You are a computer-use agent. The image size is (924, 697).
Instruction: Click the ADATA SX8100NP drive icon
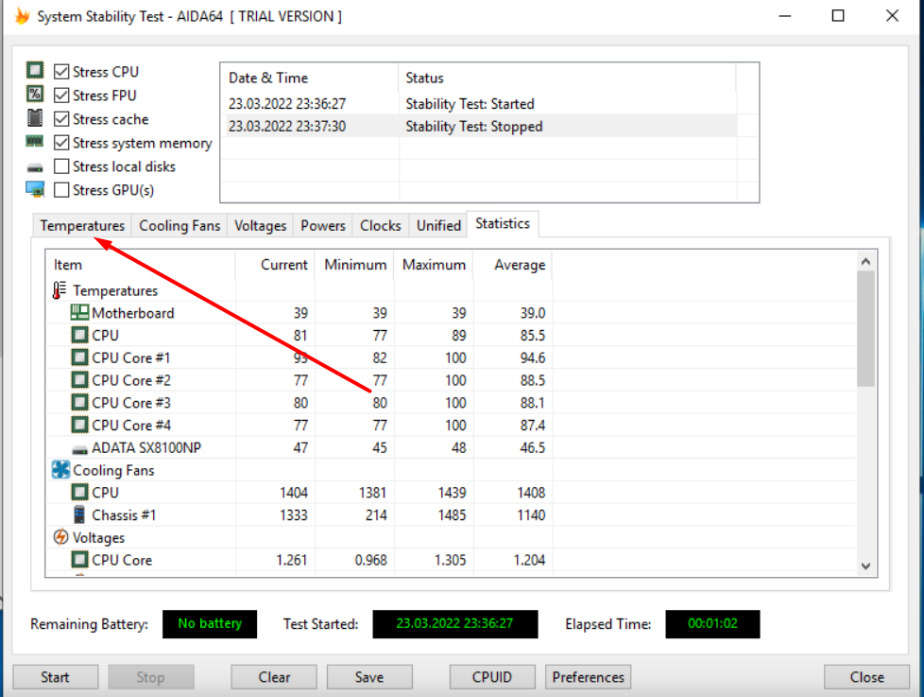tap(79, 450)
